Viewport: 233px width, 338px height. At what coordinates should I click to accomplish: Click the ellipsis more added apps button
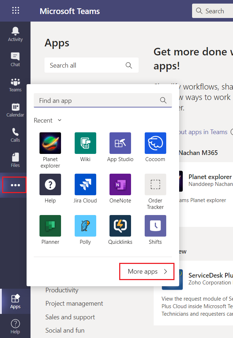(x=15, y=185)
